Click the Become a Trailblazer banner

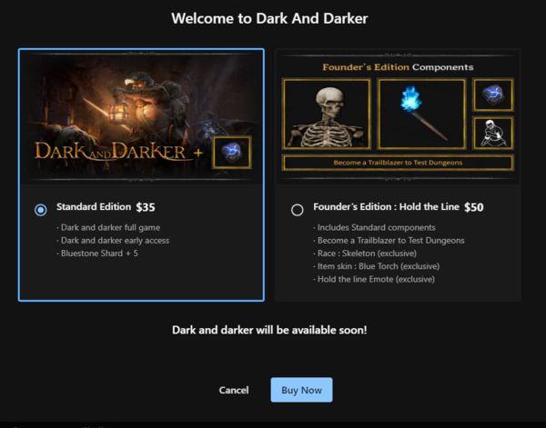coord(398,163)
